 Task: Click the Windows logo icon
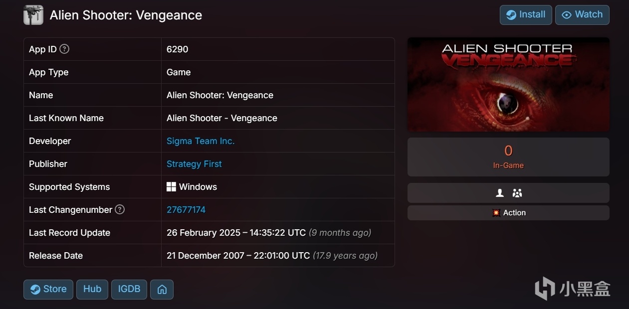coord(171,187)
